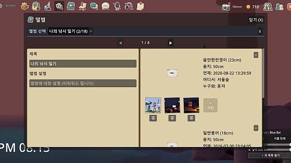Open the tackle box icon in toolbar
The width and height of the screenshot is (291, 163).
(x=48, y=6)
